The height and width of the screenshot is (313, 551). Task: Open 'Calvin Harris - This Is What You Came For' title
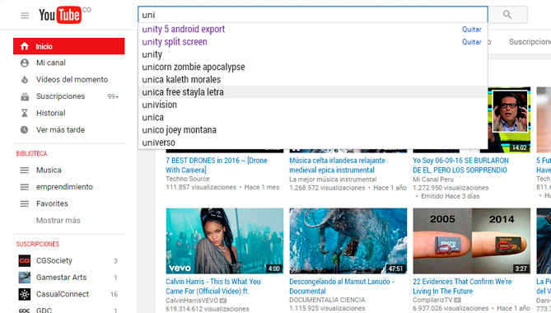213,287
